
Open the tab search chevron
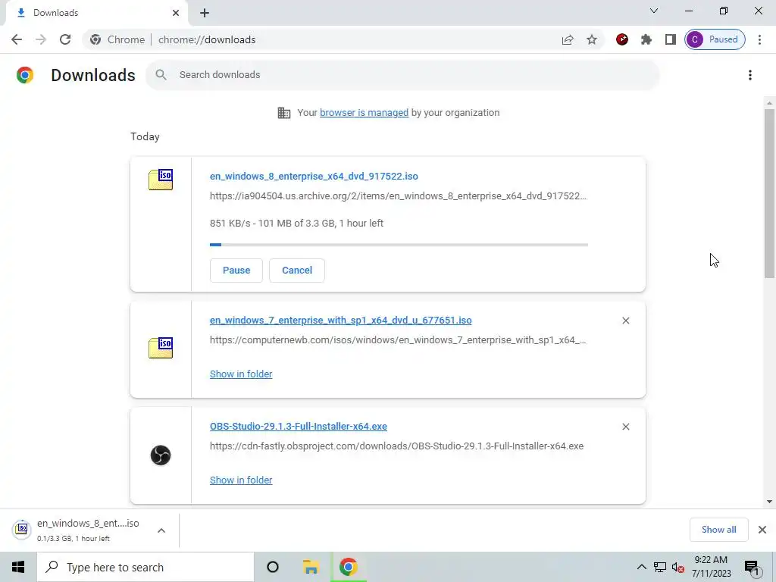point(654,11)
